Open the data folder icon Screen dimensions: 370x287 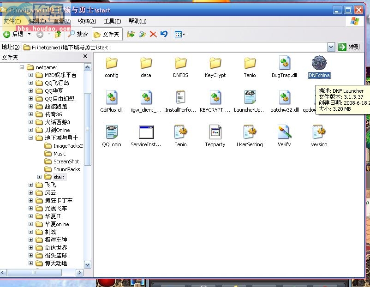tap(146, 63)
